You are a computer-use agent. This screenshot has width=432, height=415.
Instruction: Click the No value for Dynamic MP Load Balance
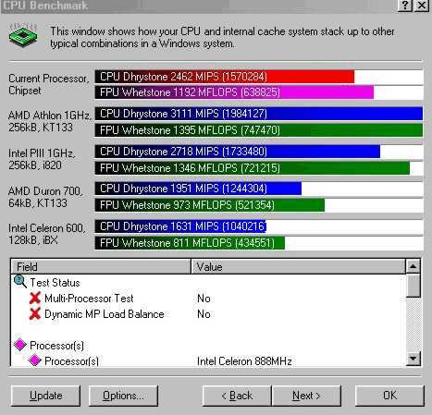click(x=204, y=314)
